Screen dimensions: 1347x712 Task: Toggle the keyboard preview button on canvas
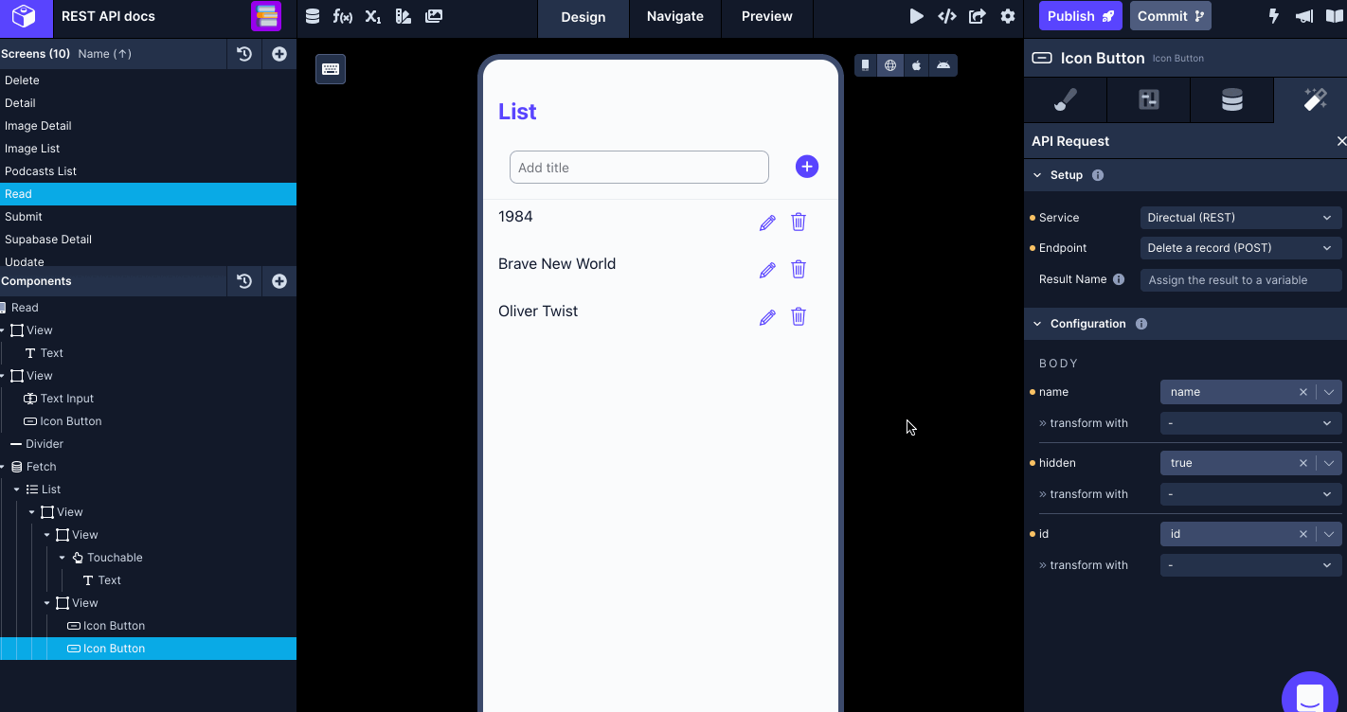(x=331, y=69)
